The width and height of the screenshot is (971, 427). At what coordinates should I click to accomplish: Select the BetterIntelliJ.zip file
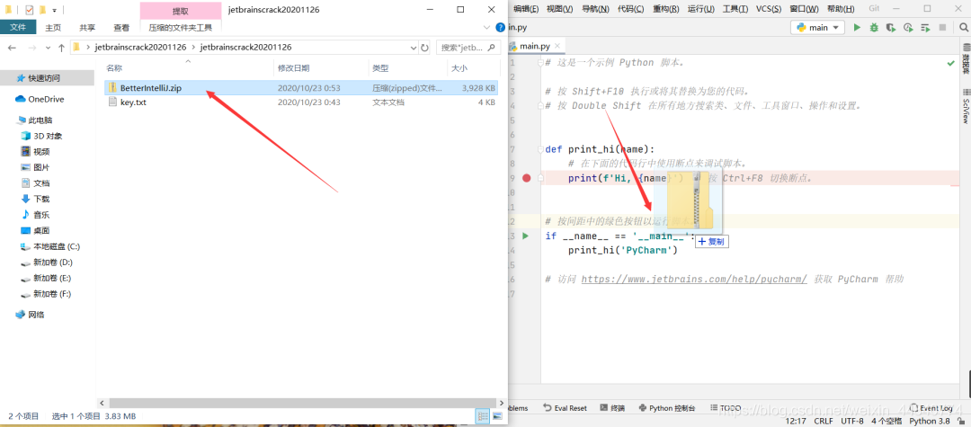pyautogui.click(x=301, y=88)
